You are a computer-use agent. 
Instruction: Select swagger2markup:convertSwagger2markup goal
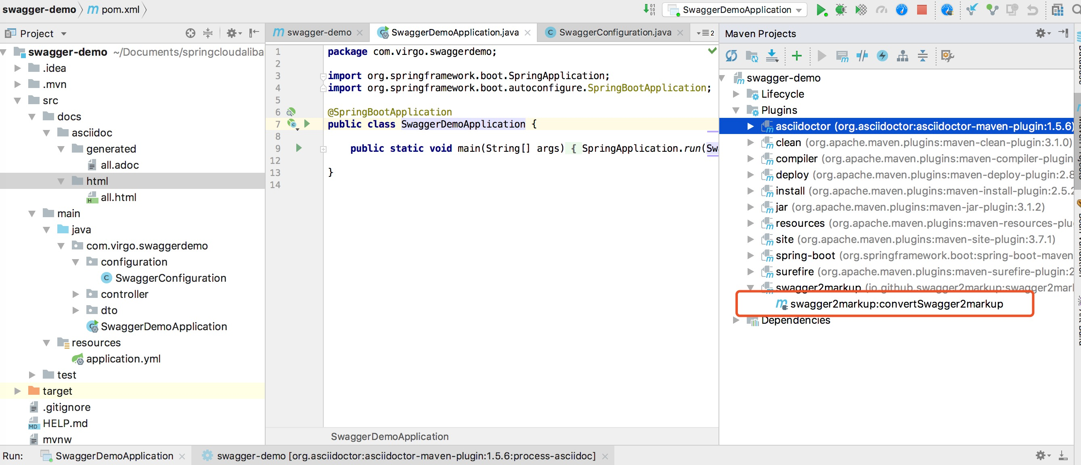coord(897,304)
